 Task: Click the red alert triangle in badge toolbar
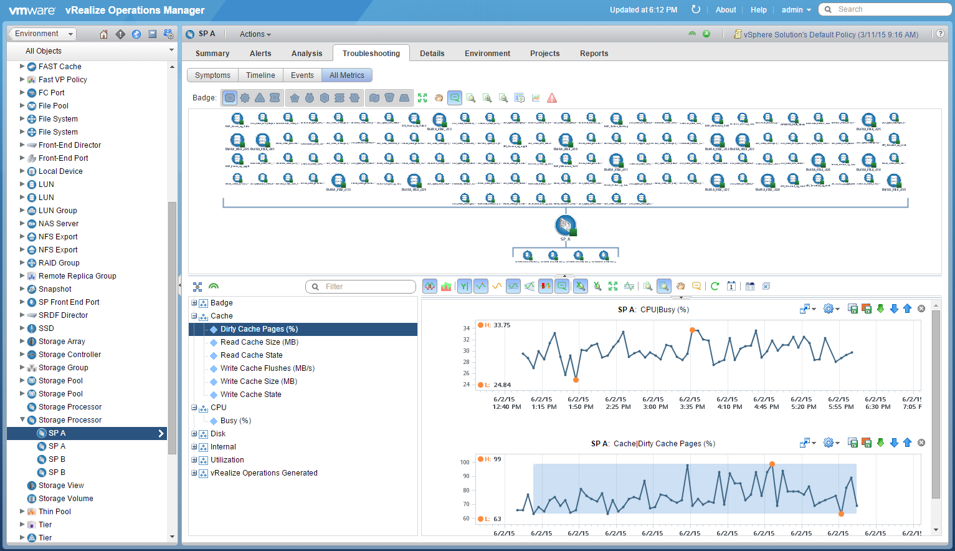point(552,98)
